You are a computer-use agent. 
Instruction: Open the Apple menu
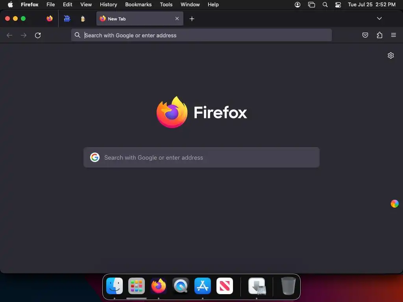point(10,4)
